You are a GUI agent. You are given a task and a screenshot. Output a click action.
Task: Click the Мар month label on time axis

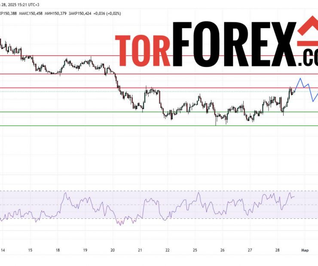(305, 251)
